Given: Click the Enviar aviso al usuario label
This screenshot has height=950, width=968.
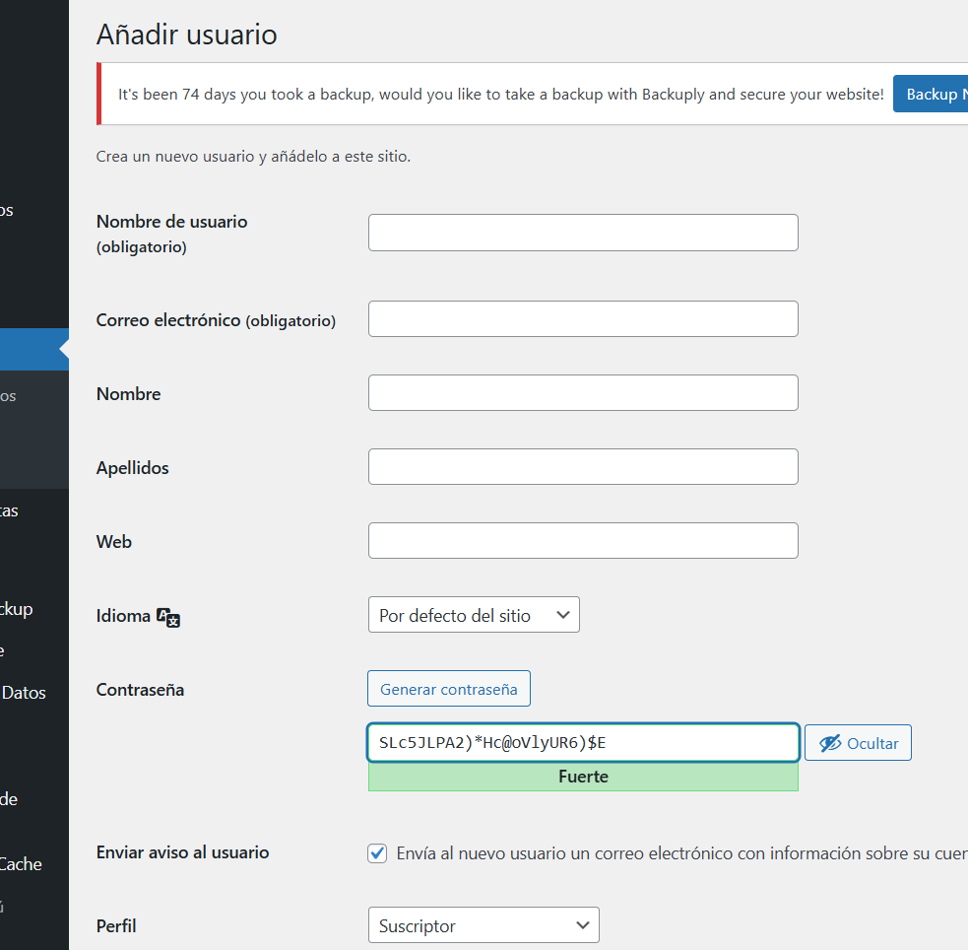Looking at the screenshot, I should click(182, 852).
